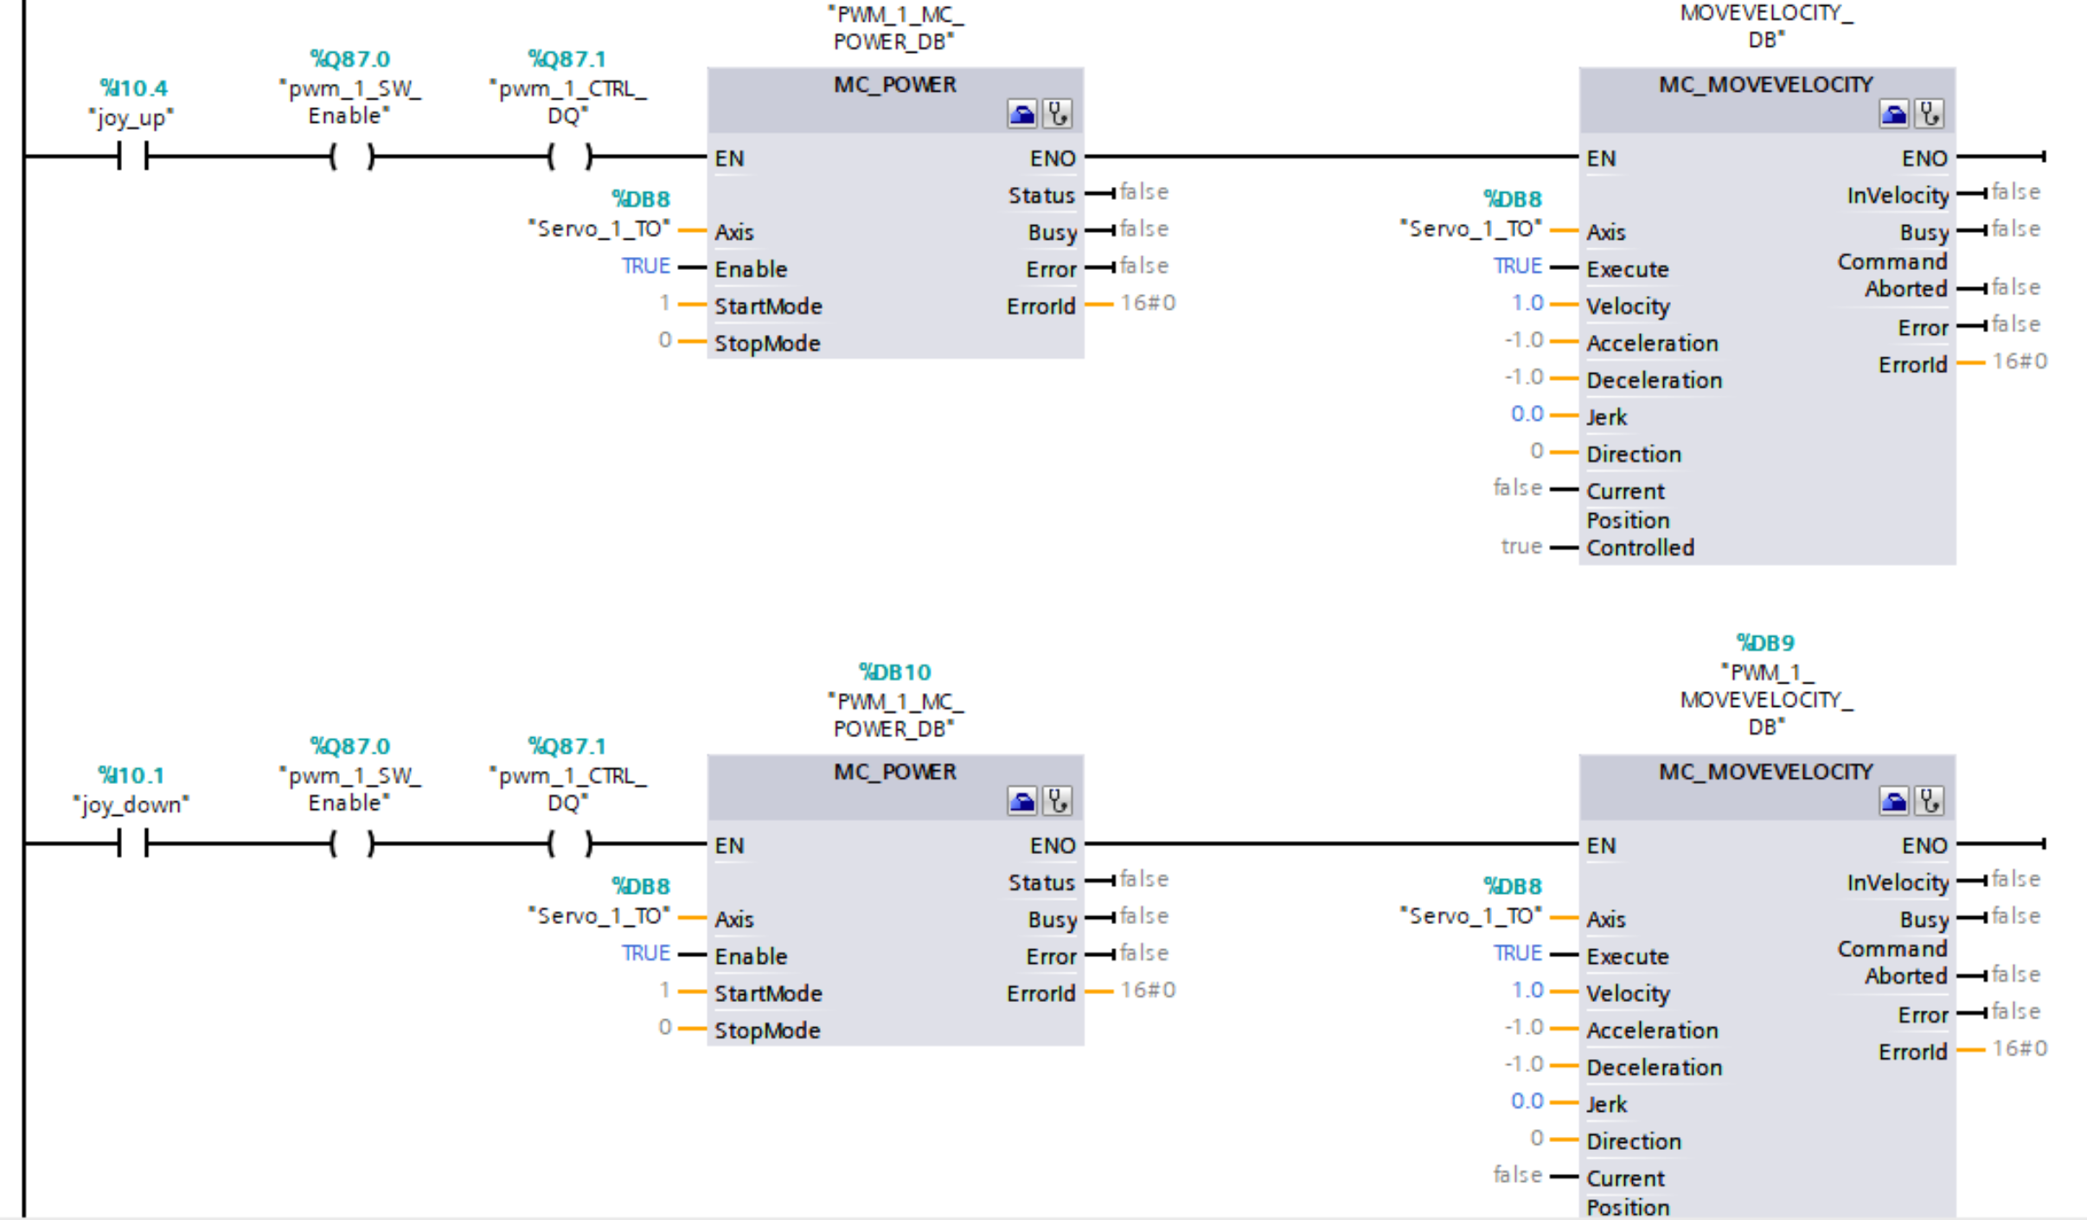Click Jerk value 0.0 on lower MC_MOVEVELOCITY
2087x1220 pixels.
1527,1101
